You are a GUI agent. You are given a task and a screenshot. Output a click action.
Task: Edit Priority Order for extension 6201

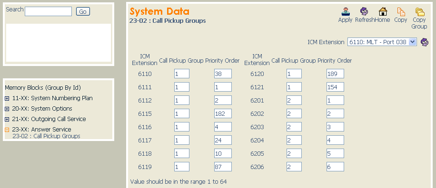336,100
